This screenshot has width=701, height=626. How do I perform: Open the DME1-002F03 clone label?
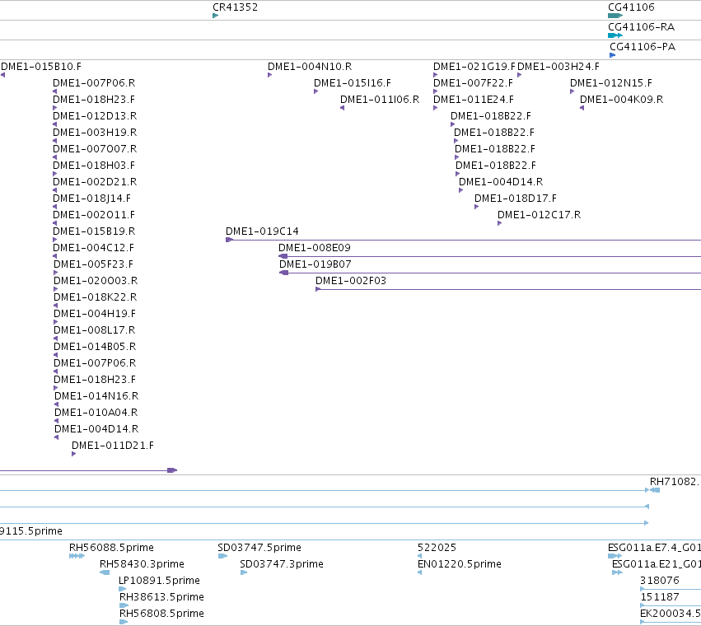click(x=351, y=281)
